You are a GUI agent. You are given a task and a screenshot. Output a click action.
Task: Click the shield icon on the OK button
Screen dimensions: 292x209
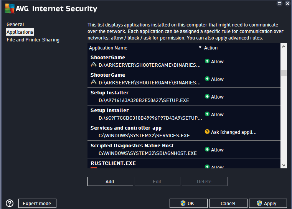coord(183,203)
